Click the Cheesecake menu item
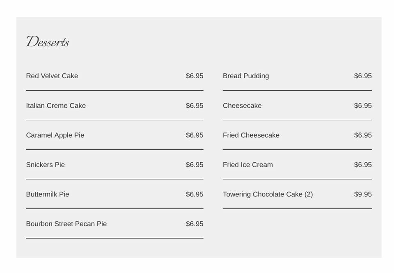The width and height of the screenshot is (394, 273). click(242, 106)
